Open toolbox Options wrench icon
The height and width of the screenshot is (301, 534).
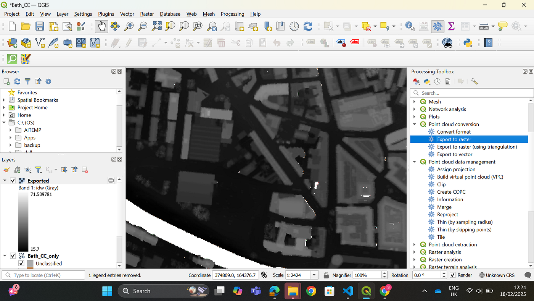click(474, 81)
